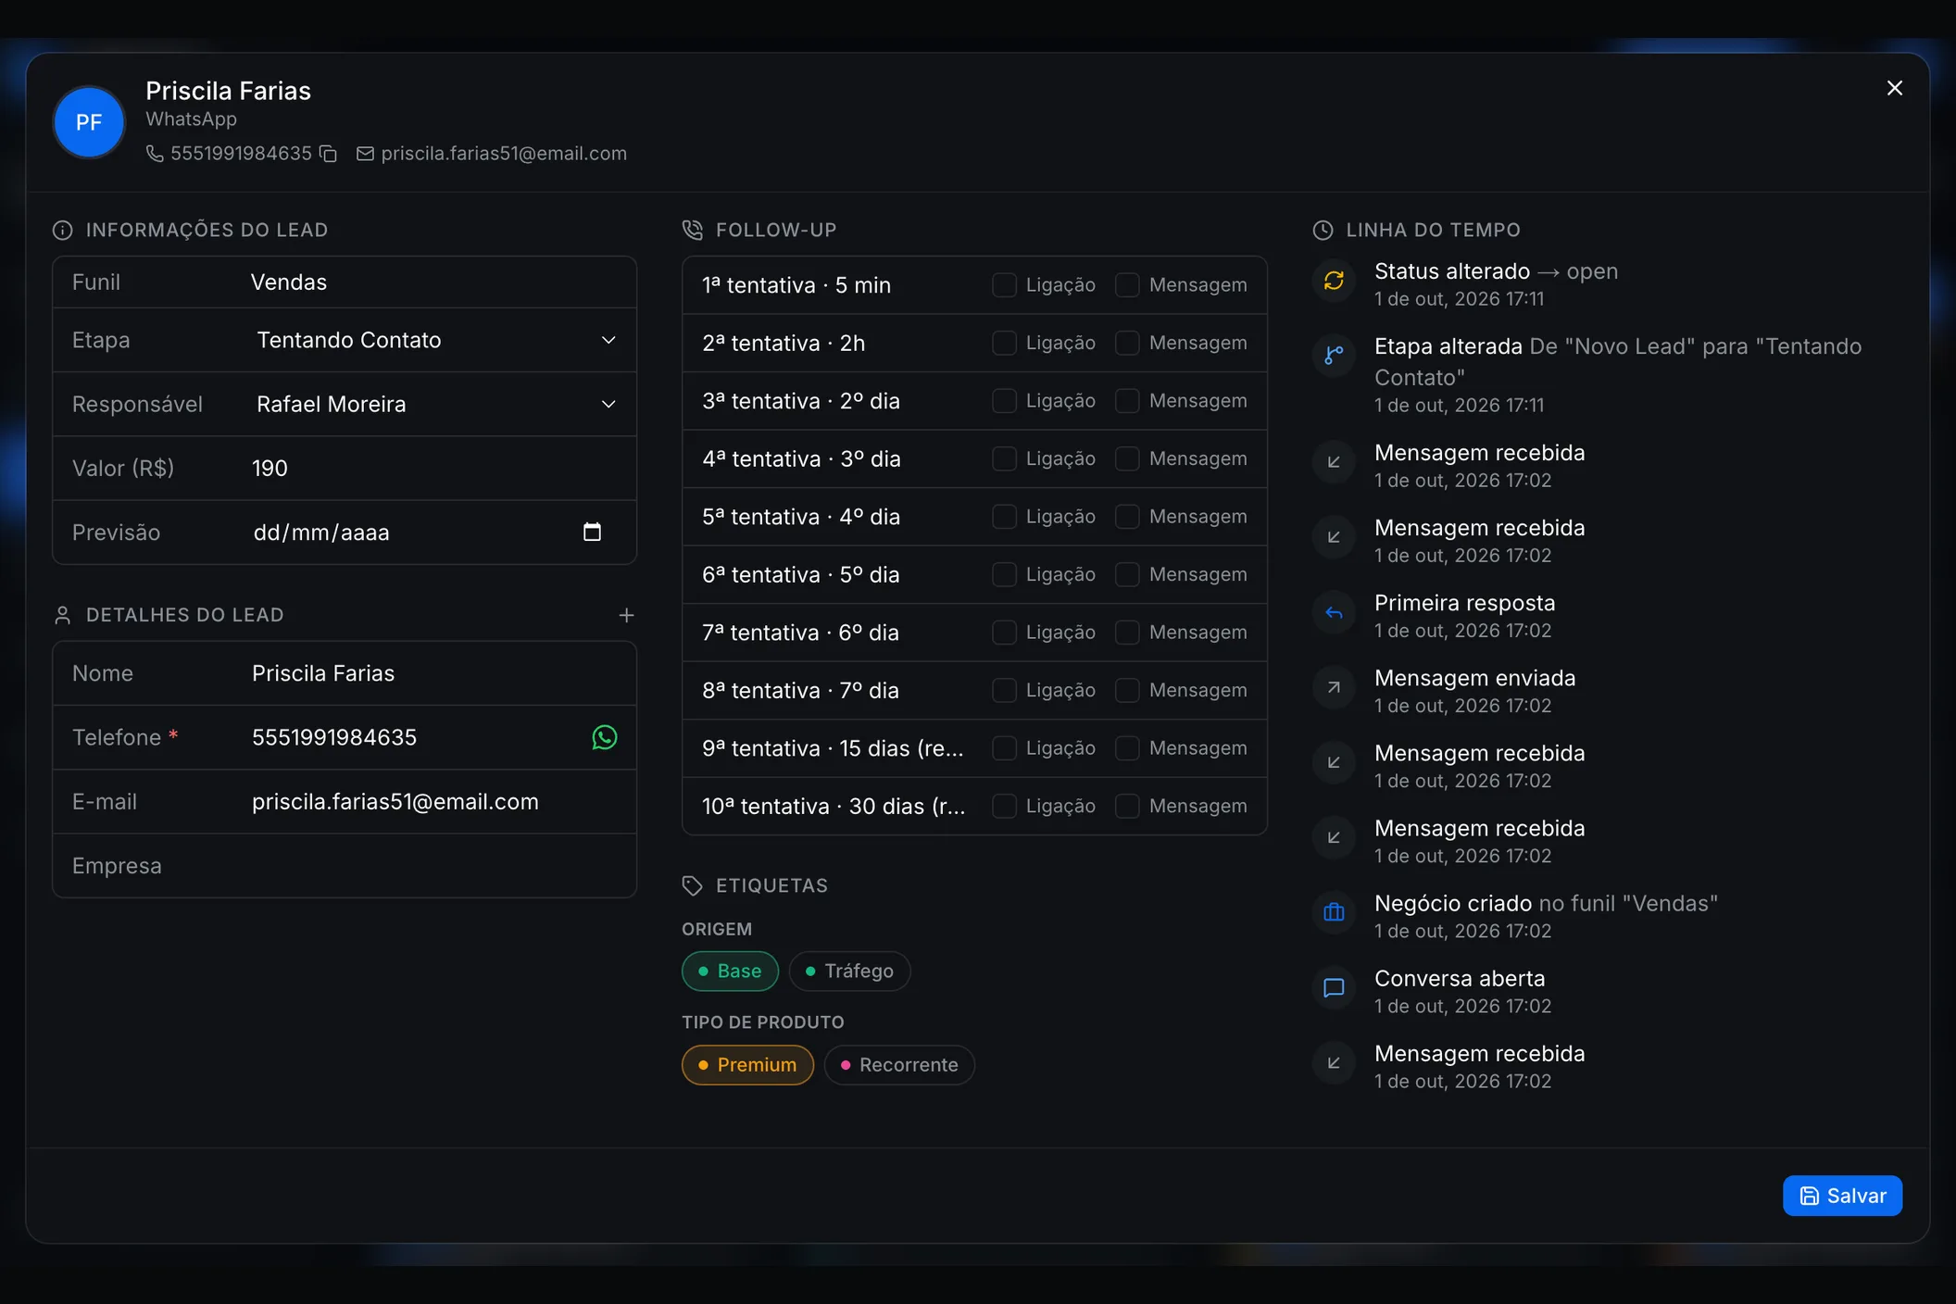Image resolution: width=1956 pixels, height=1304 pixels.
Task: Click the WhatsApp icon in the Telefone field
Action: tap(604, 737)
